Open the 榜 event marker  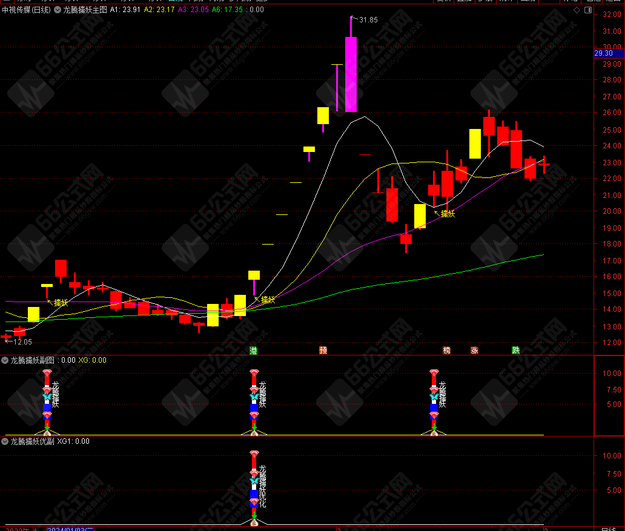(447, 351)
